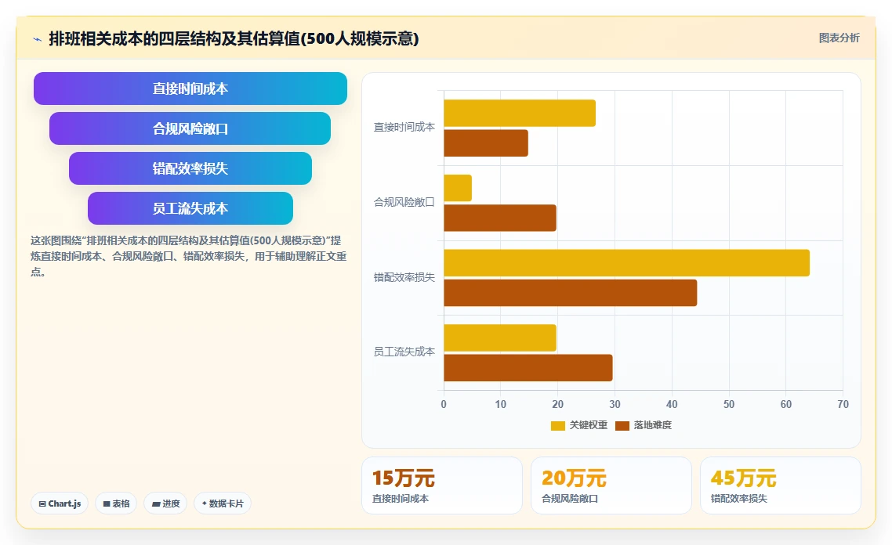Click the lightning icon beside the title
892x545 pixels.
(38, 39)
